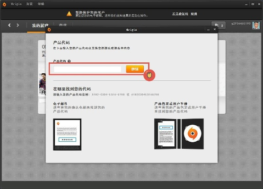Click the yellow warning triangle icon
This screenshot has height=189, width=263.
click(x=69, y=14)
